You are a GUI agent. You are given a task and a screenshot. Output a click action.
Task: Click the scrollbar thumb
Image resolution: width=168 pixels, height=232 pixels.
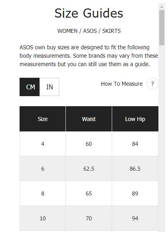pyautogui.click(x=162, y=28)
